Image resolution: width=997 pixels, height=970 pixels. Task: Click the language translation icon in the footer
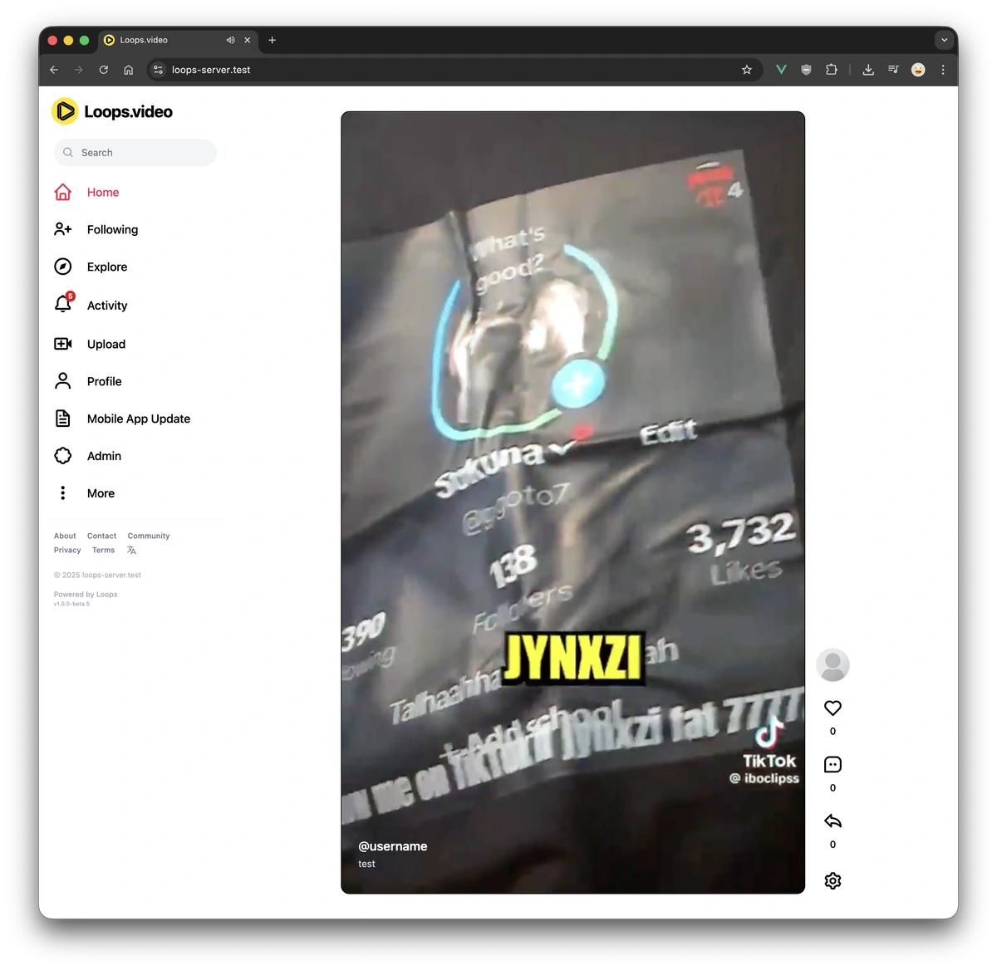click(131, 549)
